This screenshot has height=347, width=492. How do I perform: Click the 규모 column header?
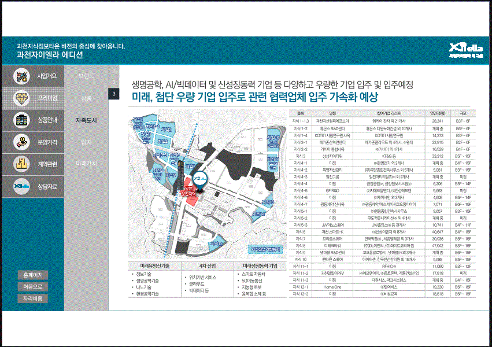click(x=463, y=113)
